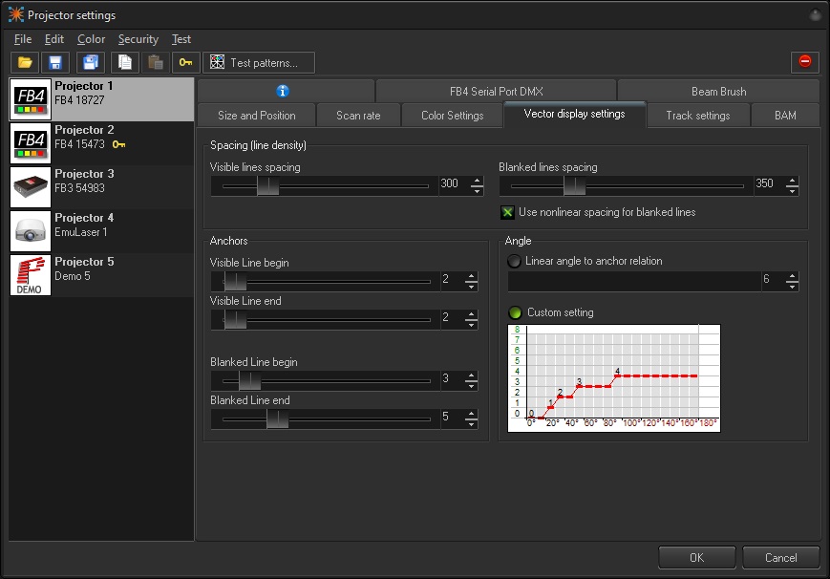Click the red circle icon at toolbar right
The width and height of the screenshot is (830, 579).
point(804,62)
